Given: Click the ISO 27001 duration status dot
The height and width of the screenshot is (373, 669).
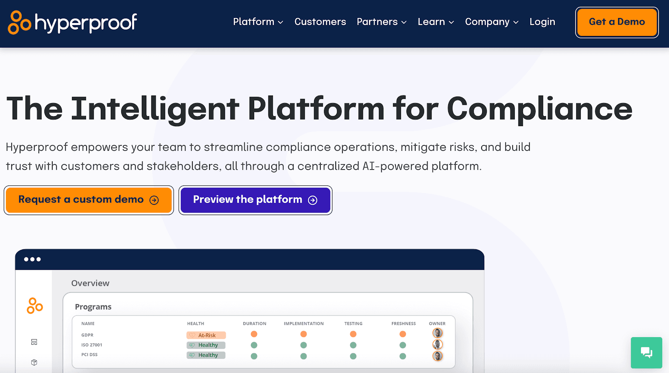Looking at the screenshot, I should (x=254, y=345).
